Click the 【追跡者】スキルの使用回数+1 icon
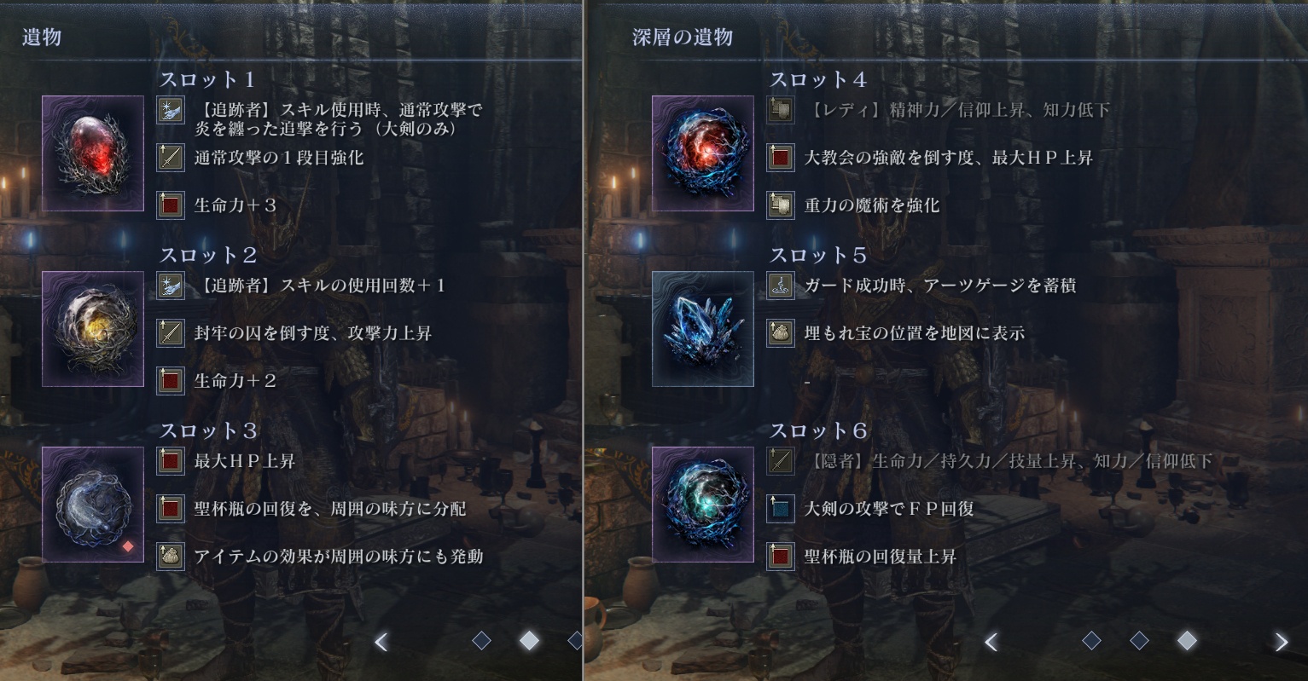 tap(171, 286)
